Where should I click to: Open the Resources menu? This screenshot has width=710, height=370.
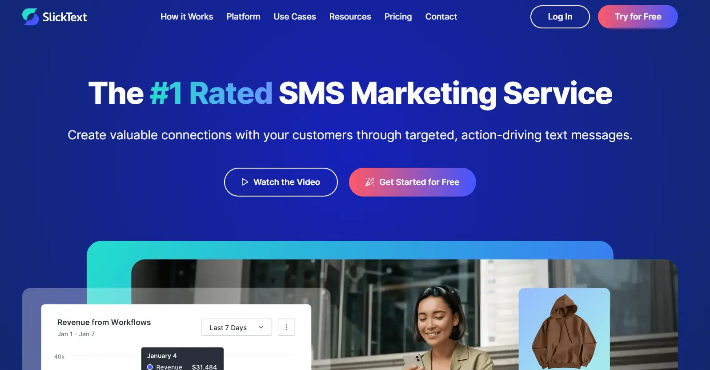tap(350, 17)
